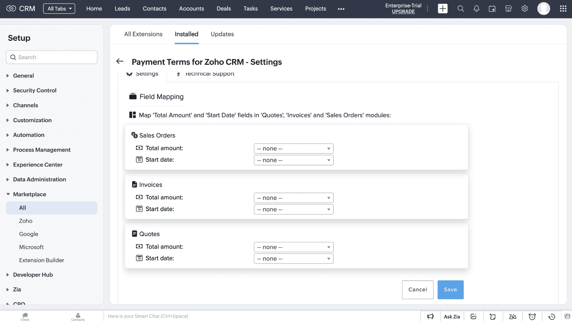Open the marketplace store icon in header
Screen dimensions: 572x321
[508, 9]
